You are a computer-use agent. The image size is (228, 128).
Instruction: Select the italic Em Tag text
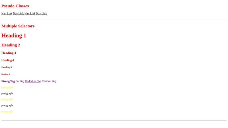tap(20, 81)
